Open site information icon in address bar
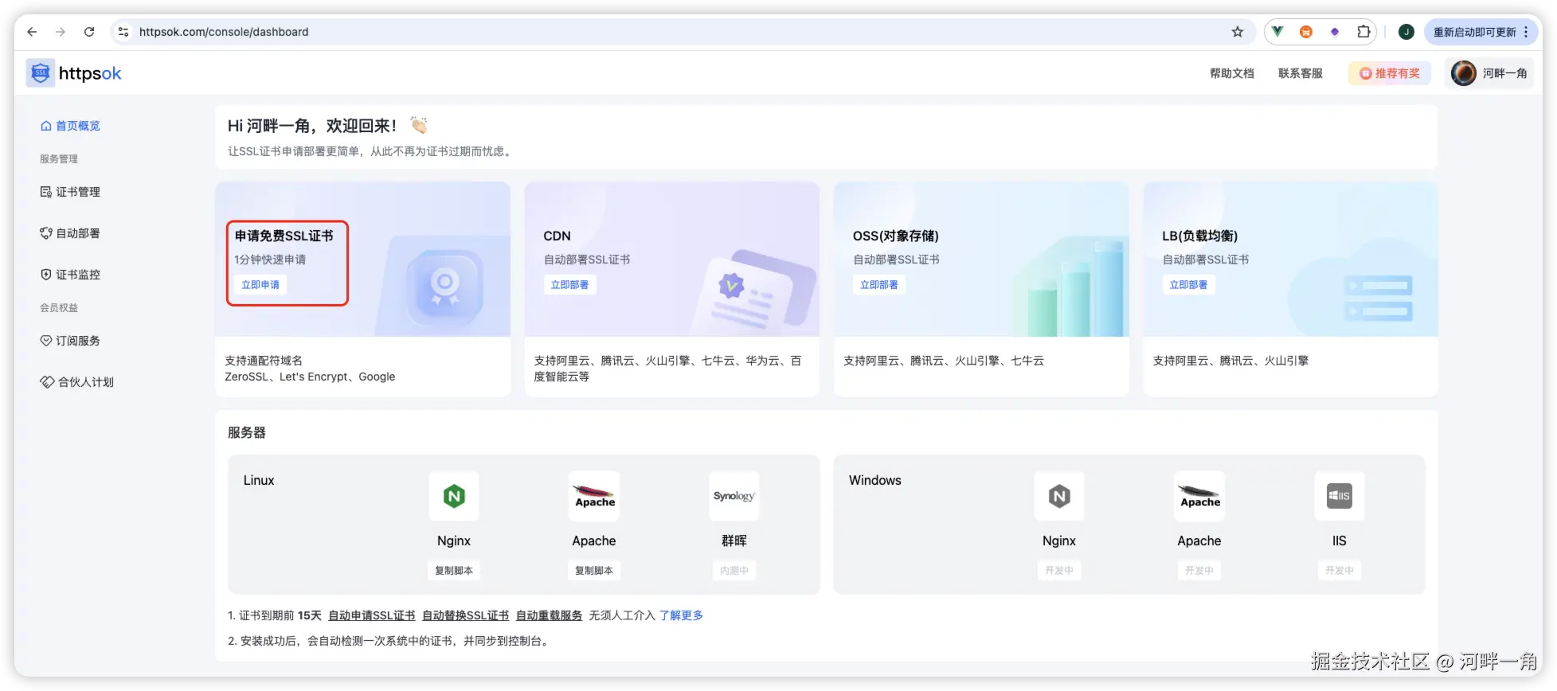1557x691 pixels. click(x=123, y=32)
